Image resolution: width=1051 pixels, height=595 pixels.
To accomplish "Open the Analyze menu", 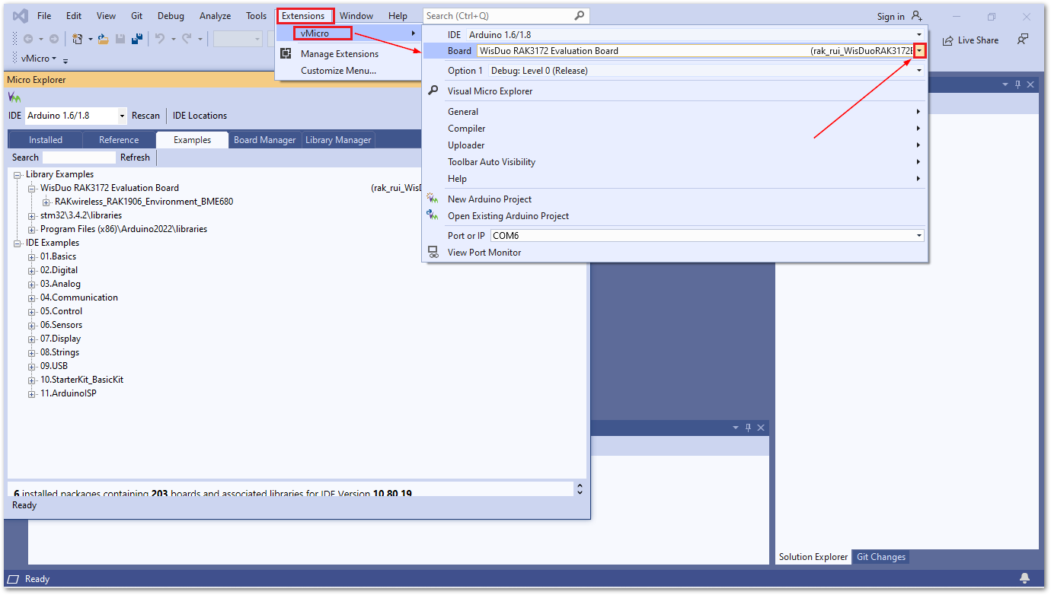I will click(215, 16).
